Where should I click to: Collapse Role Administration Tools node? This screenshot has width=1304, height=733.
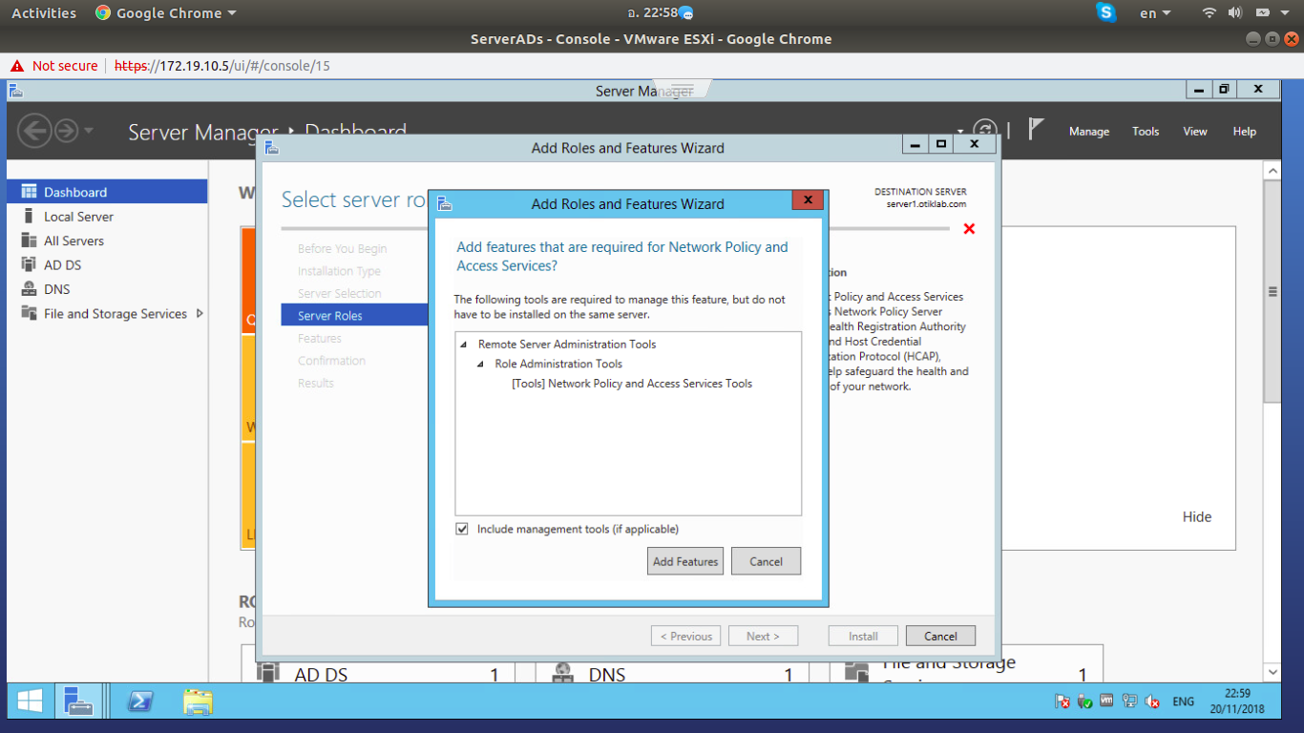[480, 365]
